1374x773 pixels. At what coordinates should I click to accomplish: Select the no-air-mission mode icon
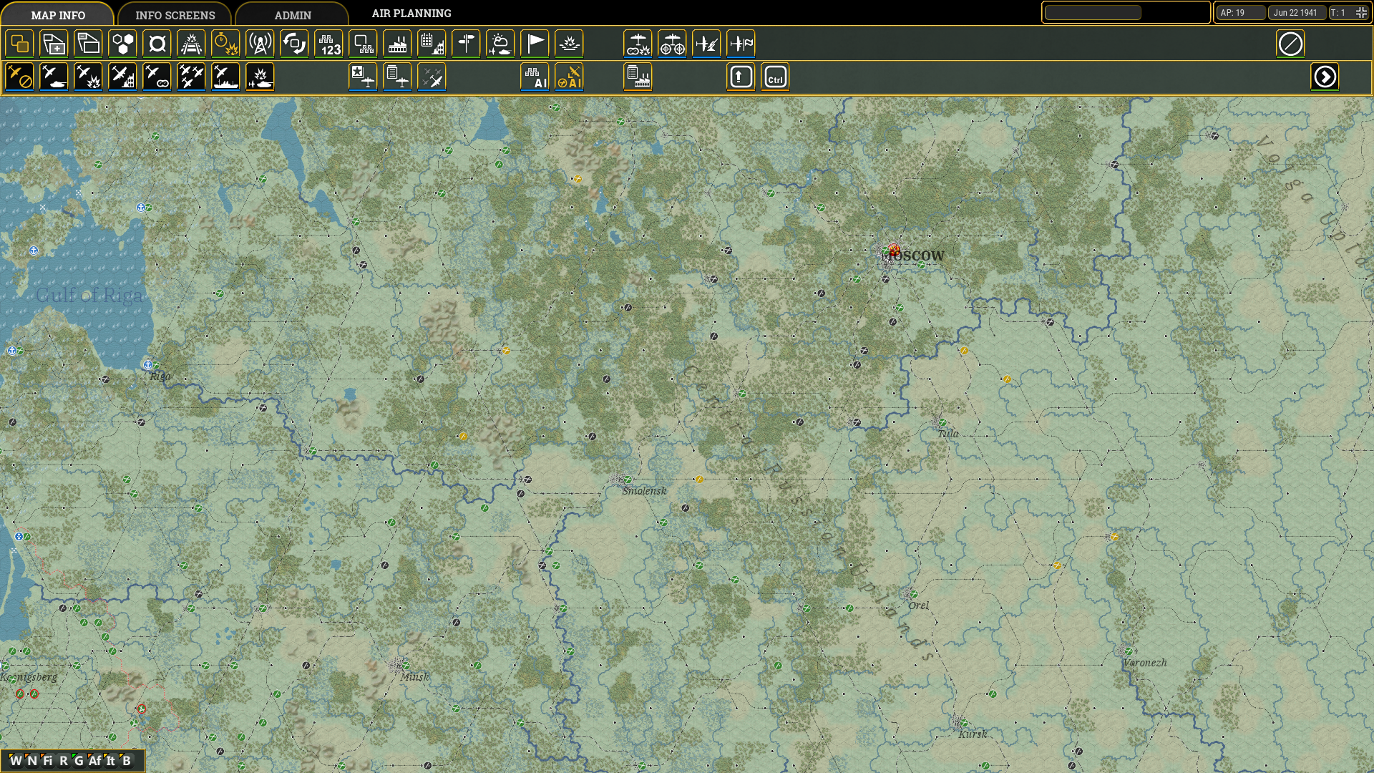click(19, 77)
